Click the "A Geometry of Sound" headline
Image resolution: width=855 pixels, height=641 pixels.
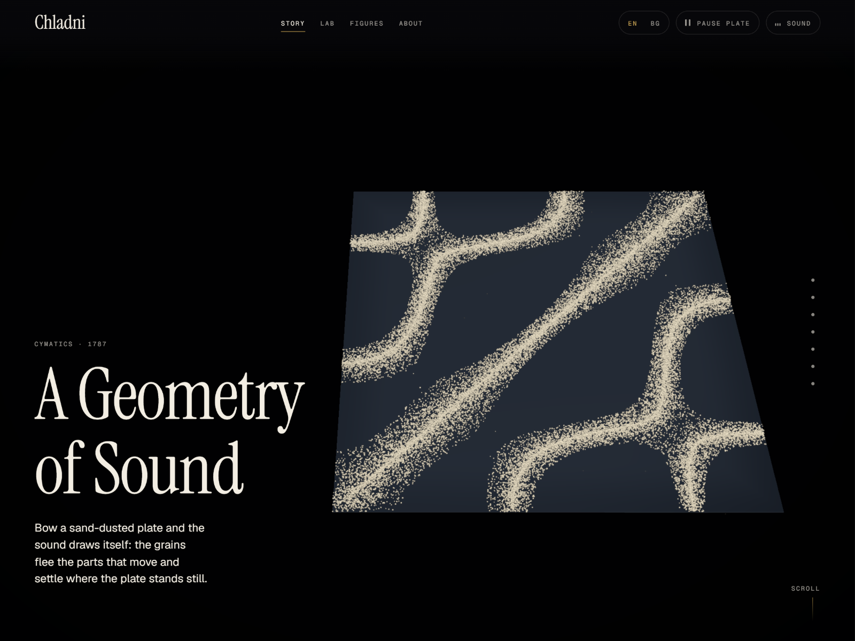[x=169, y=430]
